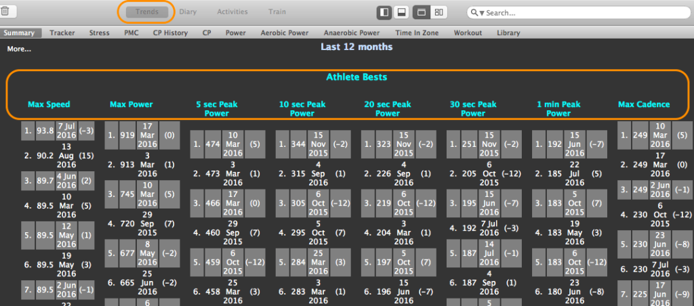
Task: Click the Max Power column heading
Action: click(131, 104)
